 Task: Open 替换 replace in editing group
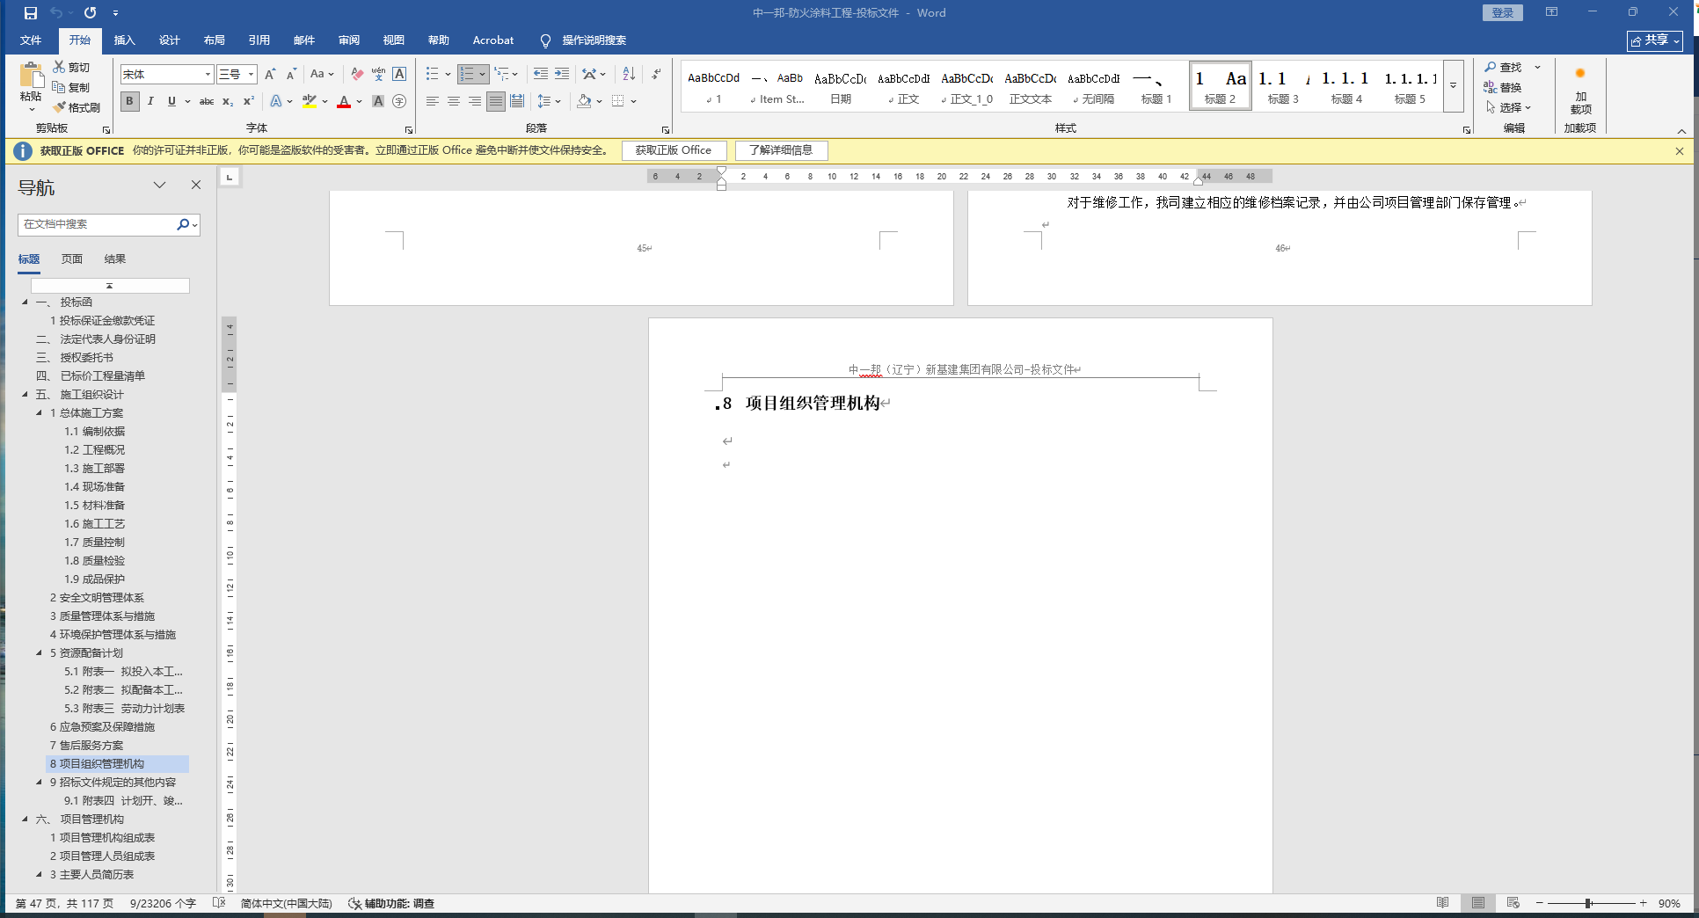pyautogui.click(x=1503, y=87)
